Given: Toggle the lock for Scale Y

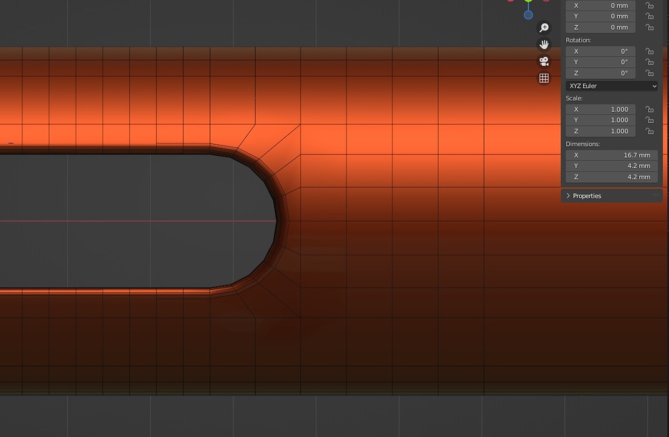Looking at the screenshot, I should [650, 120].
